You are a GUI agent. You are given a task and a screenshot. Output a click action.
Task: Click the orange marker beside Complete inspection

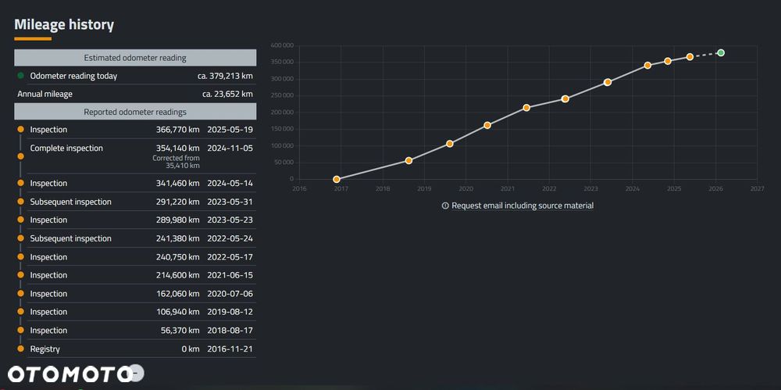point(20,156)
